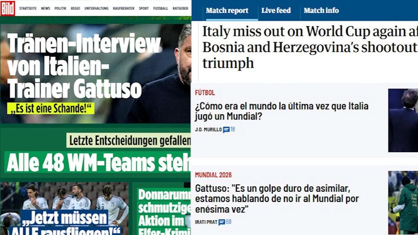Open the ¿Cómo era el mundo article
The height and width of the screenshot is (235, 418).
282,111
